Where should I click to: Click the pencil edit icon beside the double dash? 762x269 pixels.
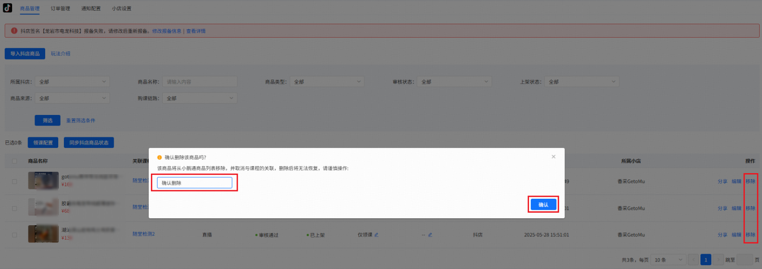pos(430,235)
